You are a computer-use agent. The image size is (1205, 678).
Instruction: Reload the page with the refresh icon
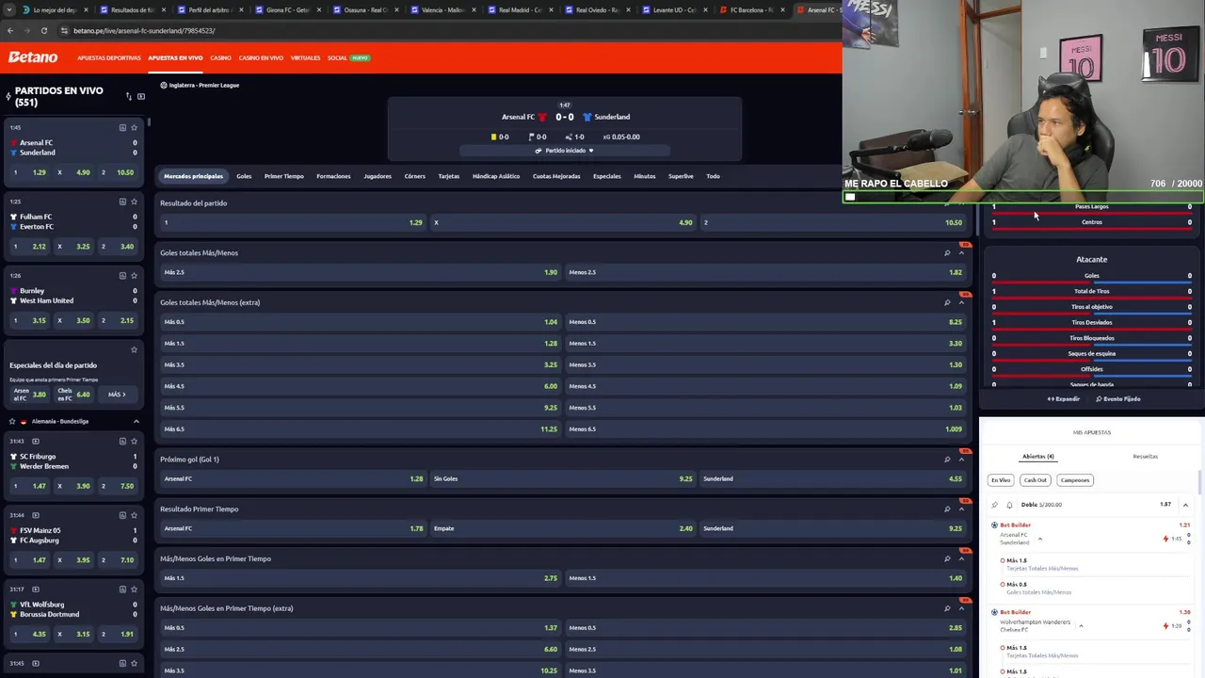click(44, 30)
